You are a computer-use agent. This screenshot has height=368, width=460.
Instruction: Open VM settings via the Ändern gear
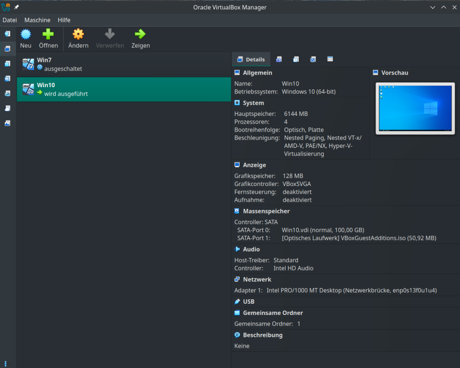point(78,34)
